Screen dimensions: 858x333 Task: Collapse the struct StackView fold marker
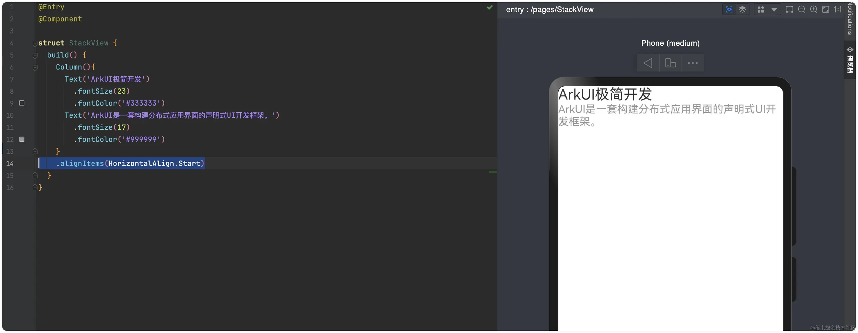click(35, 43)
